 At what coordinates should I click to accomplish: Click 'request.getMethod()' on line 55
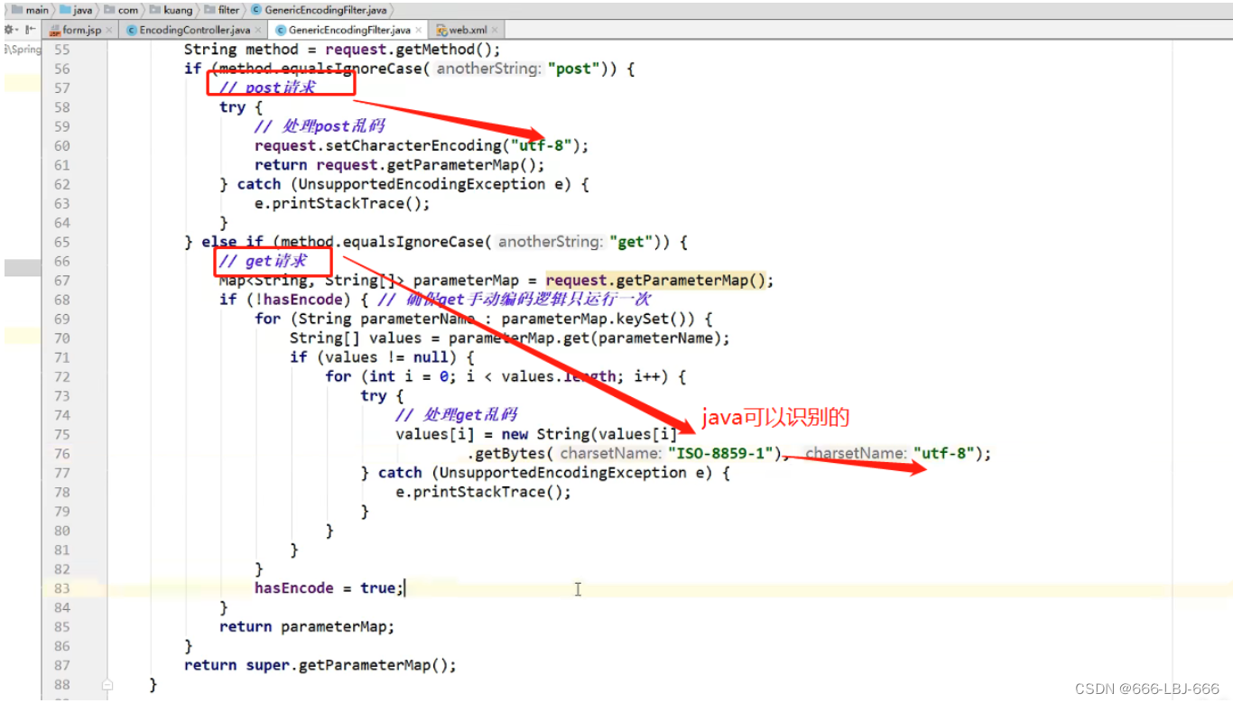click(x=408, y=50)
